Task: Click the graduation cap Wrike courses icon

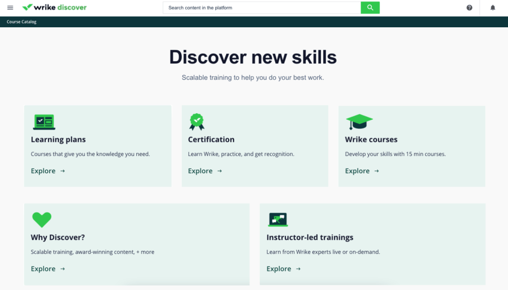Action: [359, 122]
